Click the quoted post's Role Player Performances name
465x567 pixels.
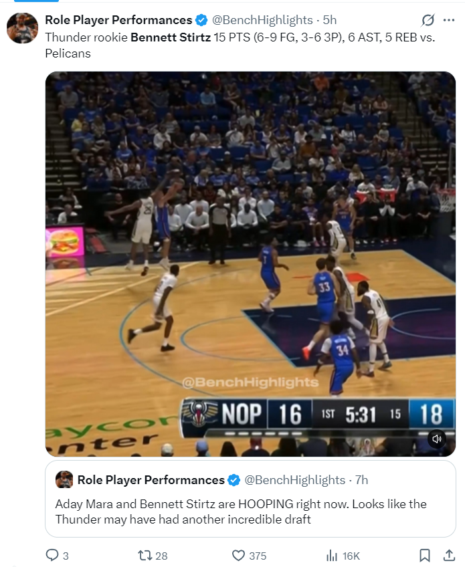151,480
